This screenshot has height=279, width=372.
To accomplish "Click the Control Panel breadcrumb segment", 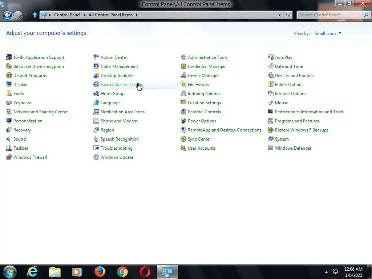I will coord(67,15).
